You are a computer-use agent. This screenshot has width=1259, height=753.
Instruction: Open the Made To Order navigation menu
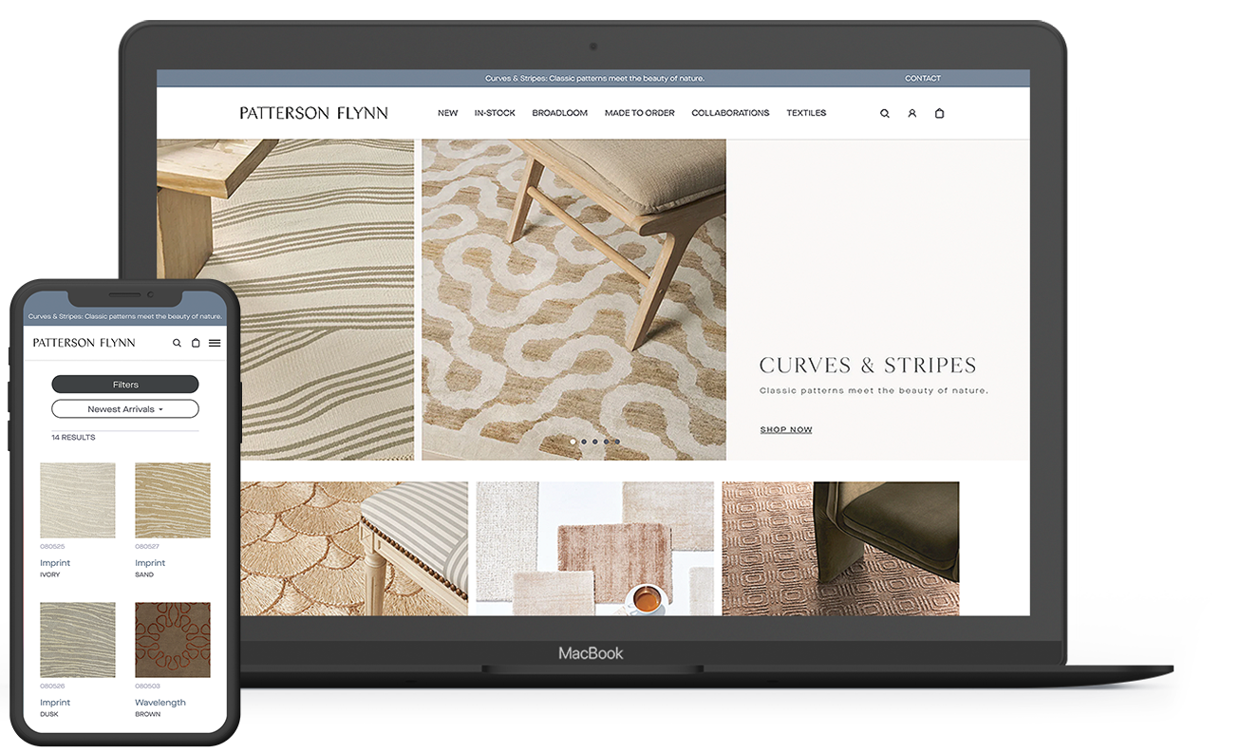pyautogui.click(x=639, y=113)
